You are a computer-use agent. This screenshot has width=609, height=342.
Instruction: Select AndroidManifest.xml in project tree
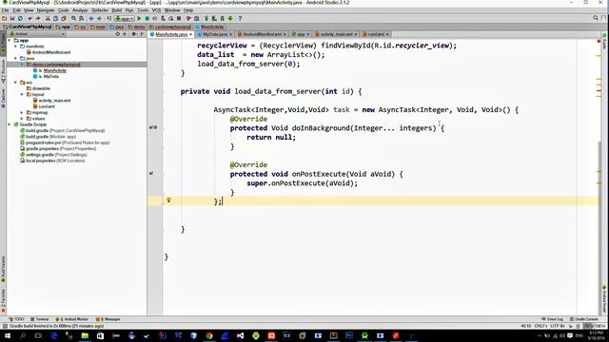coord(51,52)
